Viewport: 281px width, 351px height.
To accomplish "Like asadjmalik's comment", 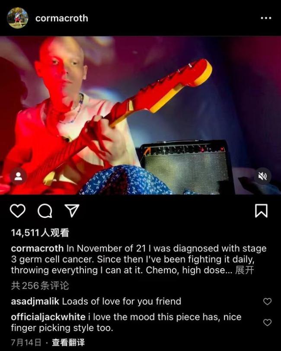I will pyautogui.click(x=267, y=302).
